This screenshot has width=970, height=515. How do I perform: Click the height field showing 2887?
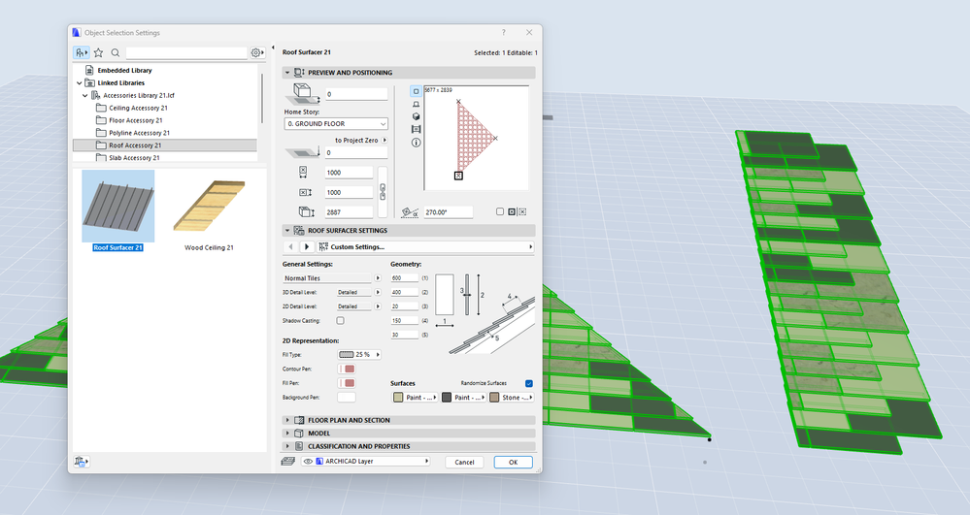tap(349, 212)
